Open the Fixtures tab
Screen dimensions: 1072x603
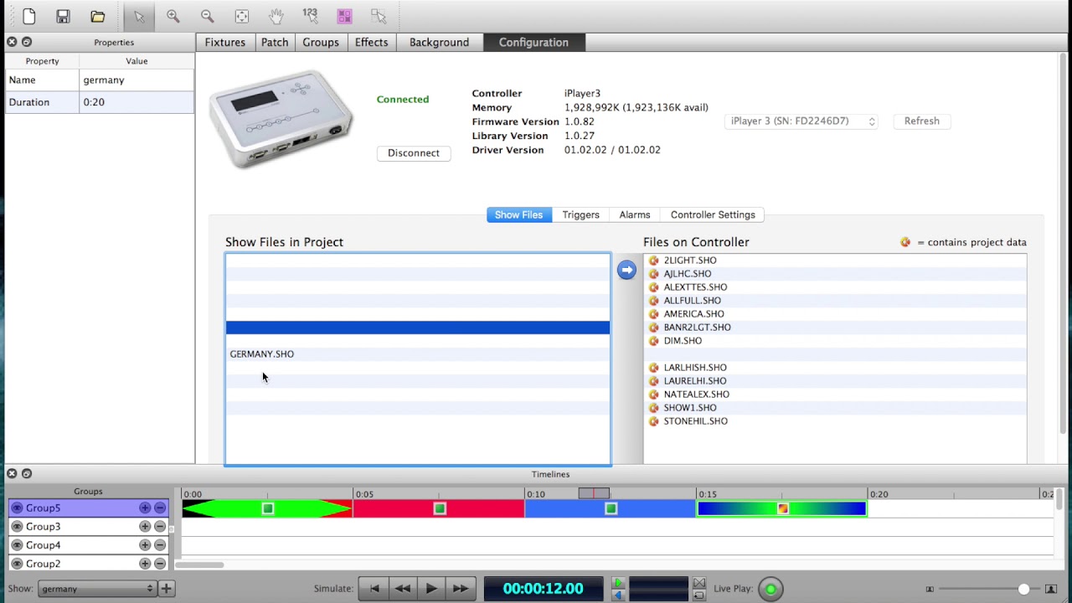pos(225,43)
